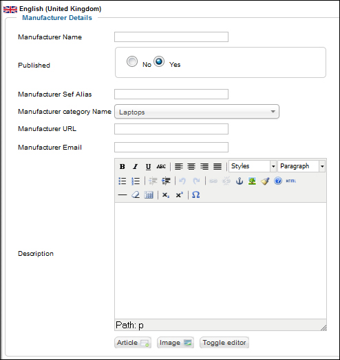This screenshot has width=340, height=360.
Task: Apply strikethrough ABC formatting
Action: [x=161, y=166]
